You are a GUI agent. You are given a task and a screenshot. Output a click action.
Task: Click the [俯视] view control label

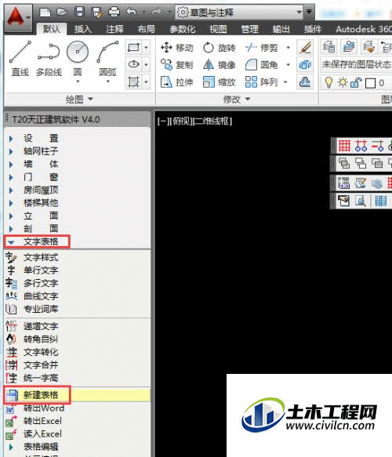pos(181,121)
